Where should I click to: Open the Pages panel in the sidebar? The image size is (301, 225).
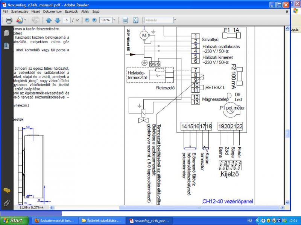click(x=6, y=33)
